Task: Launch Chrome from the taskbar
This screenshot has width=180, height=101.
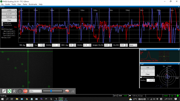Action: (27, 99)
